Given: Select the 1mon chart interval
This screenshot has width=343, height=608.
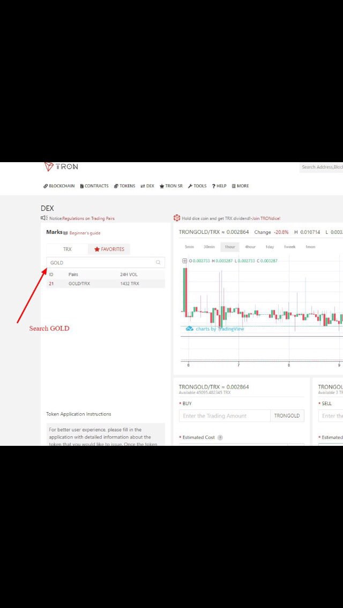Looking at the screenshot, I should (x=310, y=247).
